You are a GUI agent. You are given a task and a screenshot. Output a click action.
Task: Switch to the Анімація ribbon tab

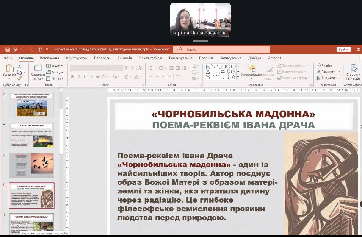[124, 58]
